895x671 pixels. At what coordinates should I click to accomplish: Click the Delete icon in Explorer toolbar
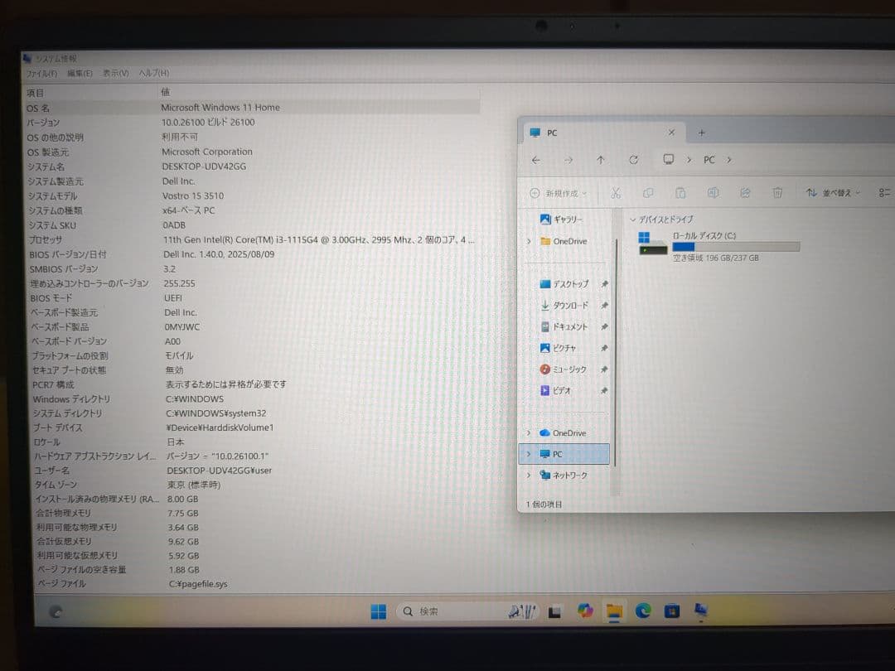pos(777,192)
